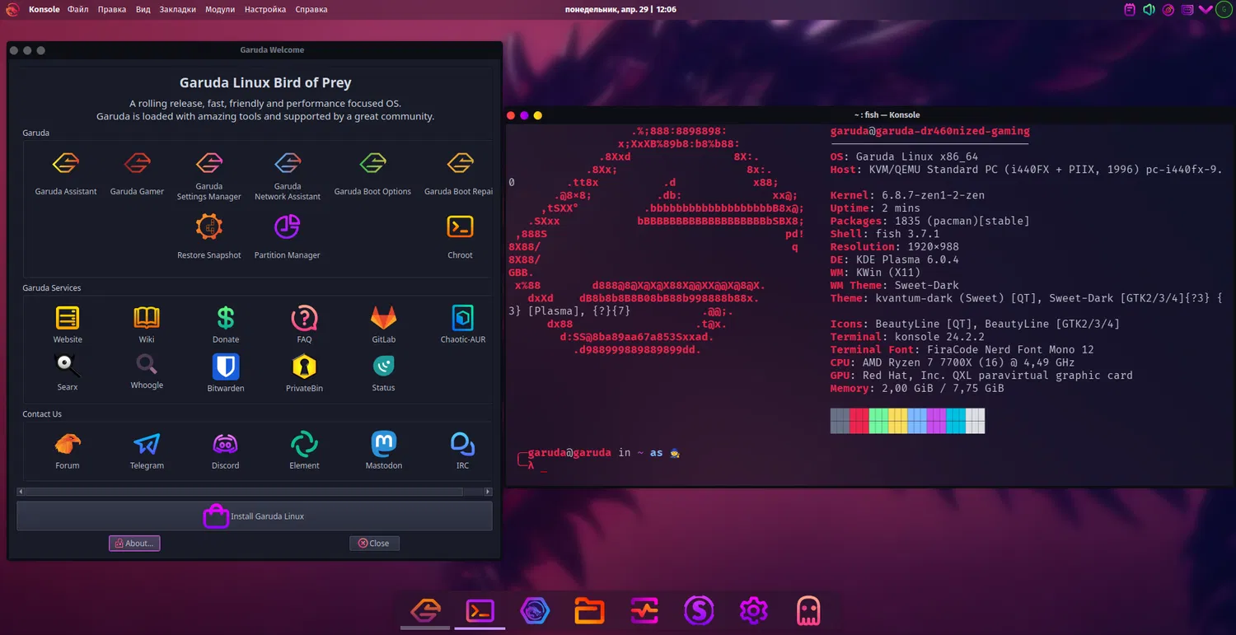Open Bitwarden service icon

click(226, 367)
